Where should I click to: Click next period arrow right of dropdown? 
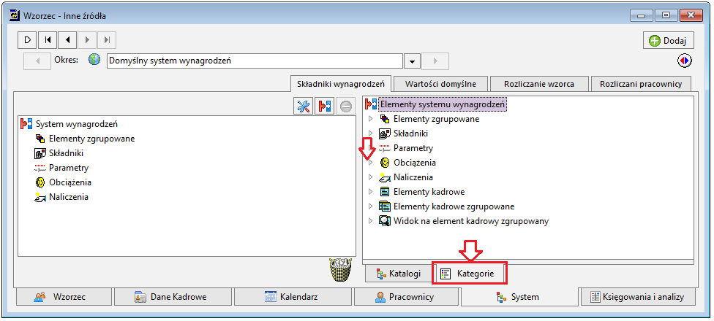pos(435,61)
